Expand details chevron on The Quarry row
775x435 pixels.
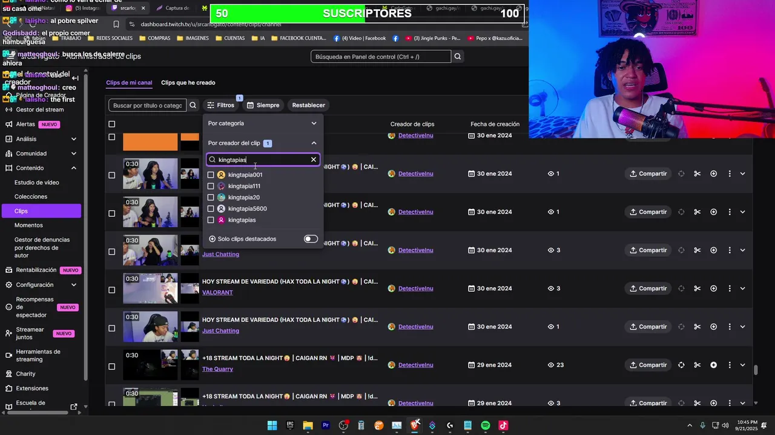pyautogui.click(x=742, y=365)
